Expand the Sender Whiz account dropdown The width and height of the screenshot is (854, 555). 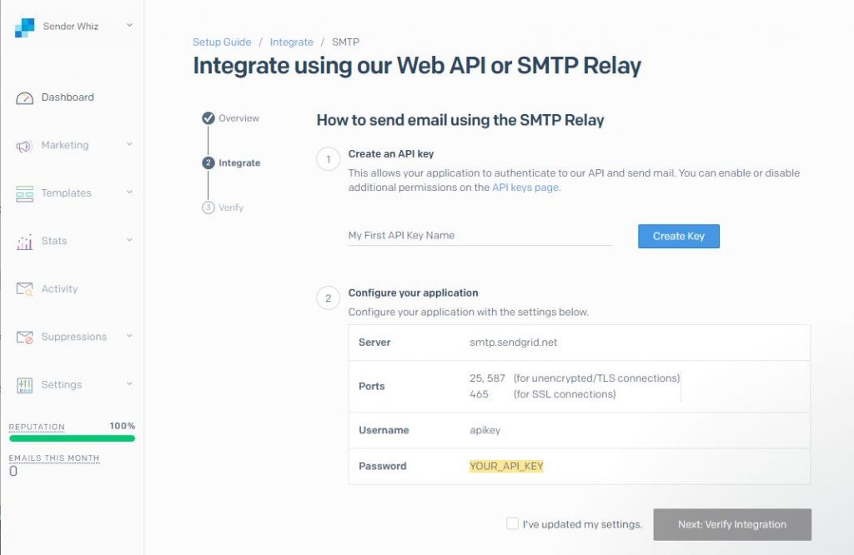[129, 26]
